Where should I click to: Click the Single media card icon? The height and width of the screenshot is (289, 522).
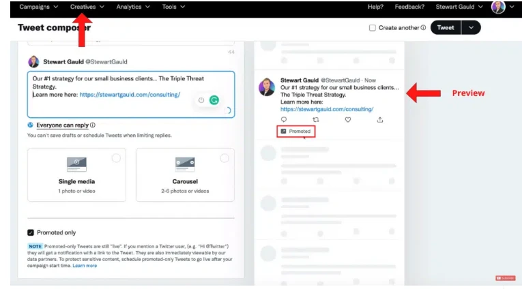tap(76, 164)
